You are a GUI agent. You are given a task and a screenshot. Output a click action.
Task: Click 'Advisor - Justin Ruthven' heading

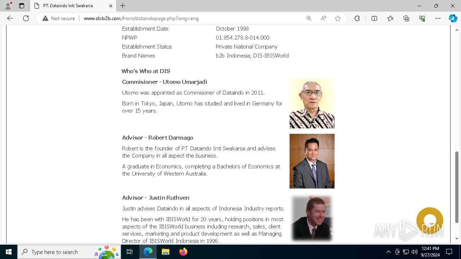156,198
